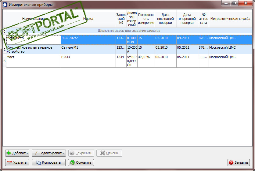Sort by Заводской № column header
The width and height of the screenshot is (255, 171).
(x=121, y=19)
